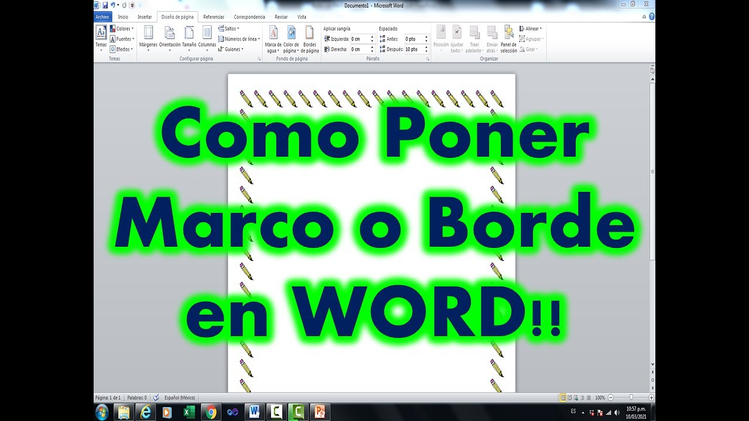749x421 pixels.
Task: Expand the Agrupar dropdown
Action: click(531, 39)
